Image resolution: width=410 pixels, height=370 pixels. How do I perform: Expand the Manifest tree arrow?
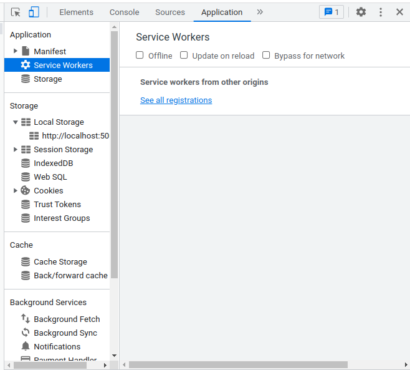pos(16,51)
